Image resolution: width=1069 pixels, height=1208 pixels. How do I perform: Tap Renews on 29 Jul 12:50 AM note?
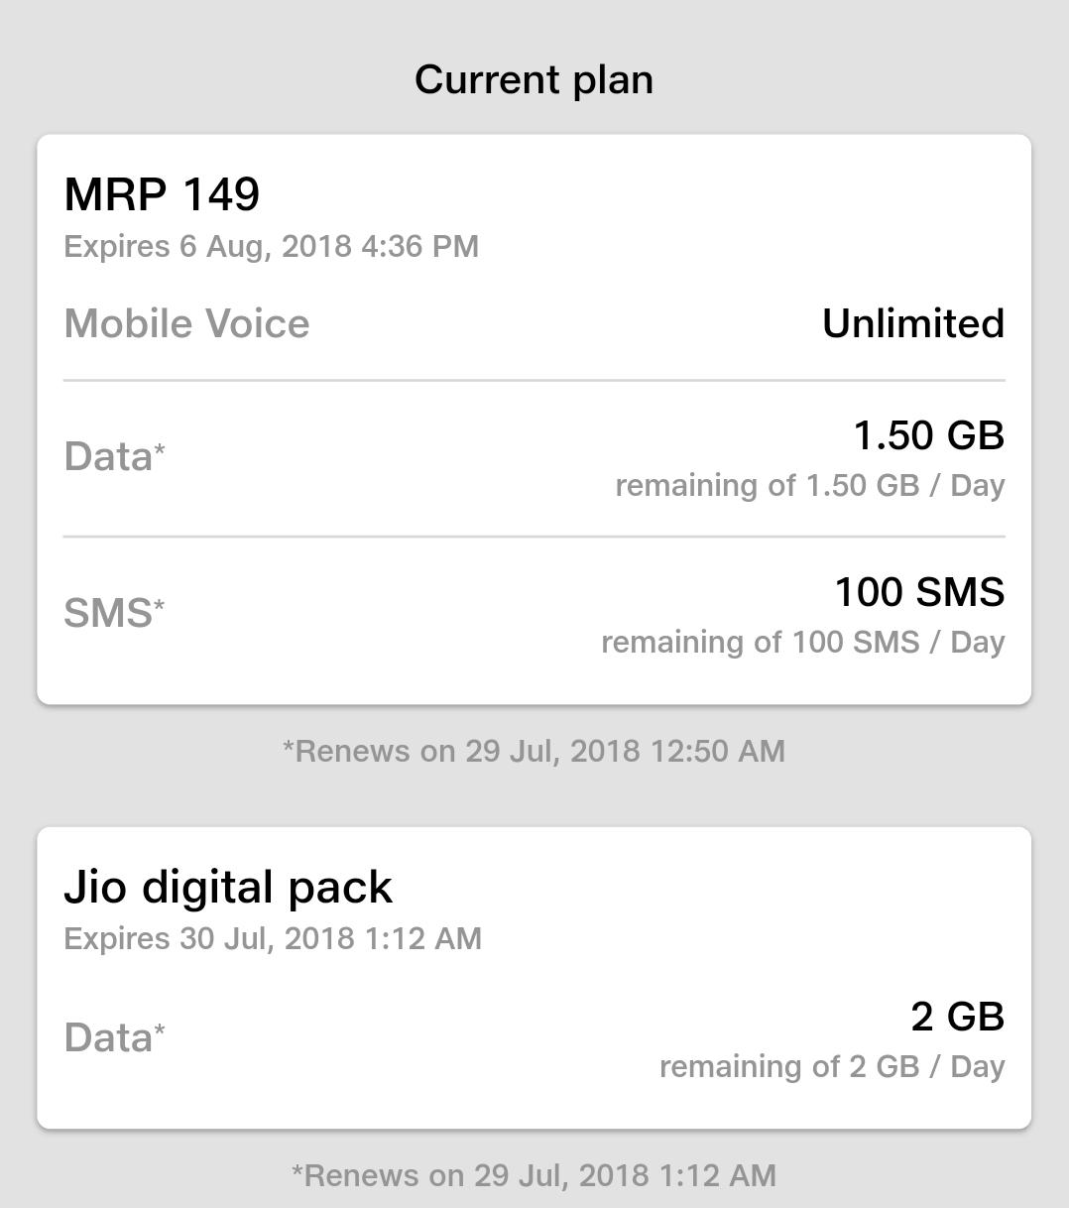pyautogui.click(x=534, y=751)
